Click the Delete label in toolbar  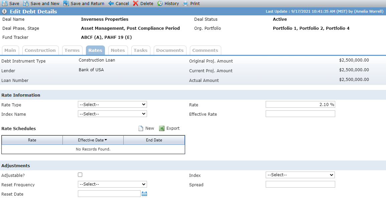147,3
